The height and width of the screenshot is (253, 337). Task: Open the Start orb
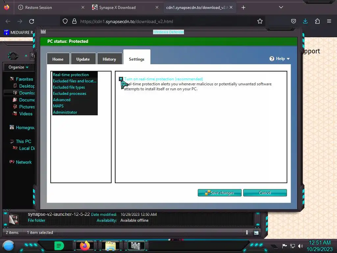9,246
